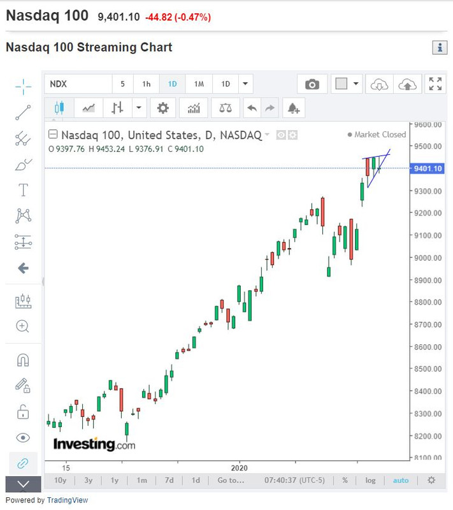Image resolution: width=453 pixels, height=510 pixels.
Task: Select bars chart style
Action: point(117,108)
